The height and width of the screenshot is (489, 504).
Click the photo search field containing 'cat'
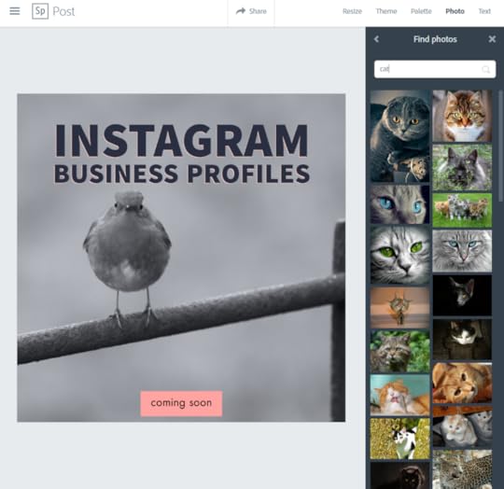435,69
